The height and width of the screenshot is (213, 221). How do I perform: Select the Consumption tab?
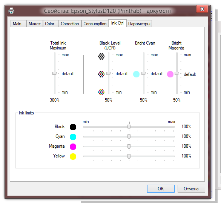tap(95, 24)
